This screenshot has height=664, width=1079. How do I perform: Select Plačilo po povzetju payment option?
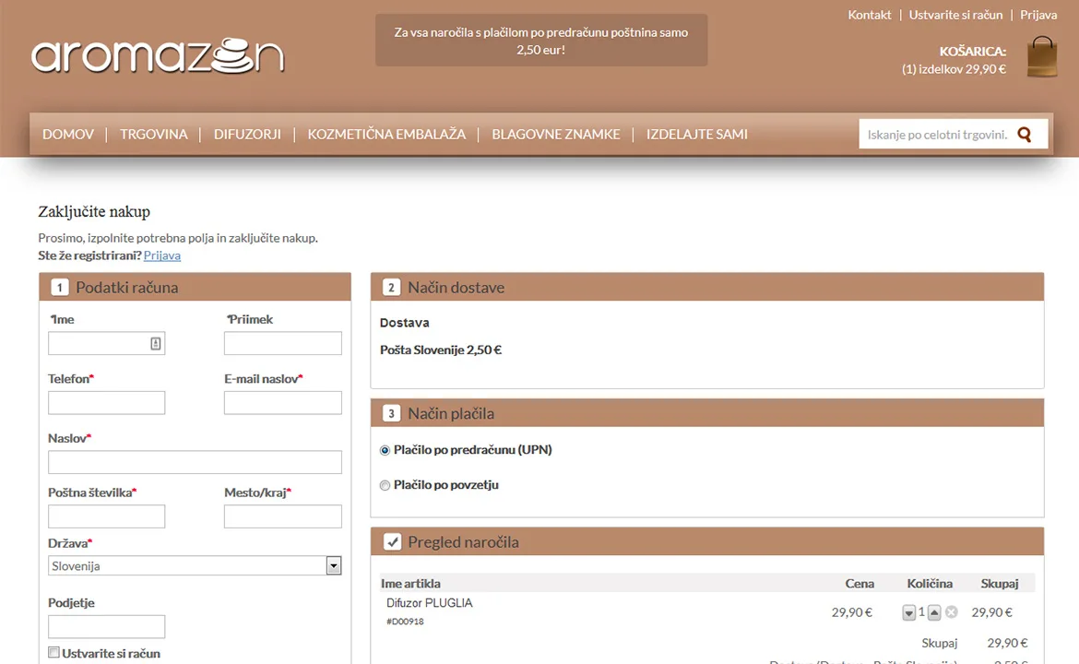385,486
